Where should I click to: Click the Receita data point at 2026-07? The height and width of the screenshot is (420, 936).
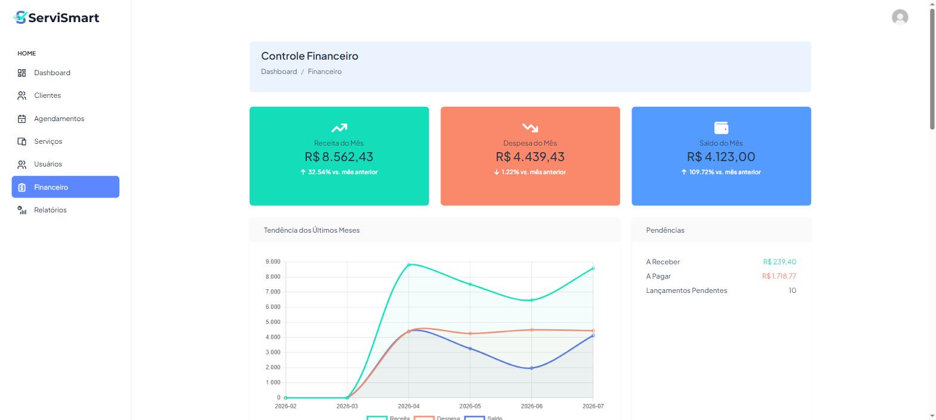(593, 268)
